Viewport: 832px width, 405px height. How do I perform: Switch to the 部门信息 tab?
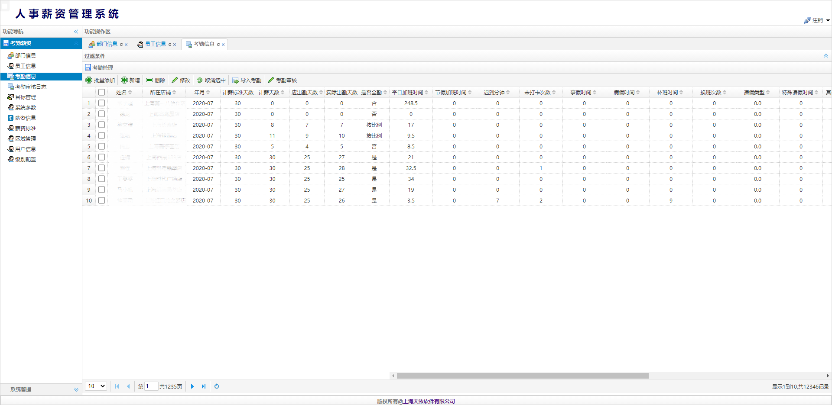(107, 44)
